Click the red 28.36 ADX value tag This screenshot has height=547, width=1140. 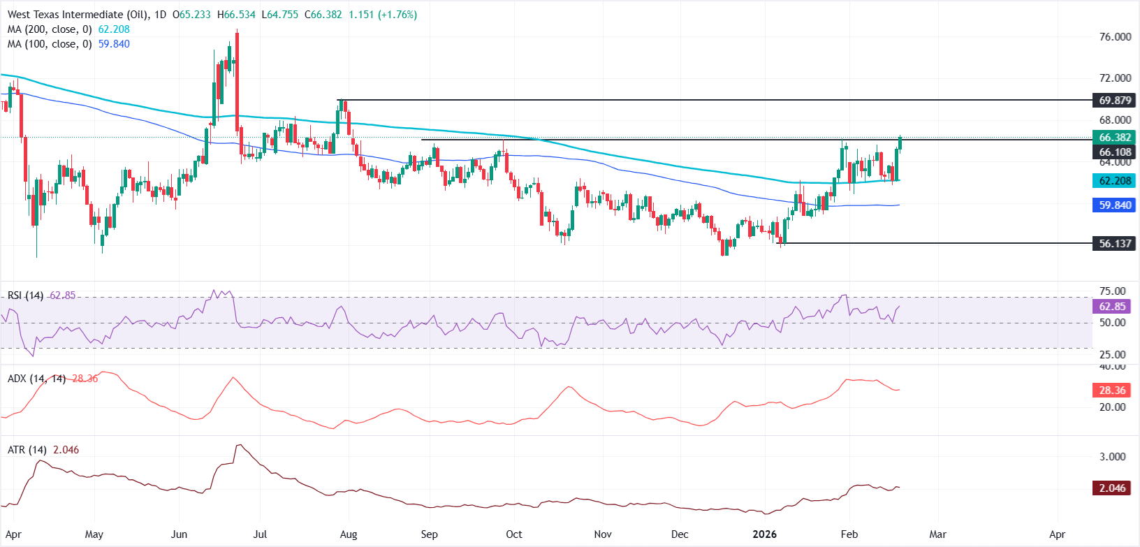[1112, 391]
